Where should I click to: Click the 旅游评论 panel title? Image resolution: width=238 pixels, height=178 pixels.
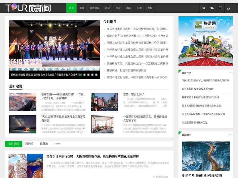coord(186,73)
